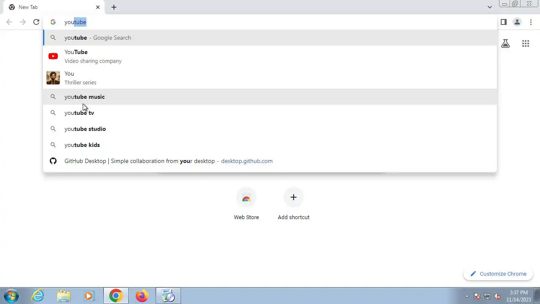
Task: Reload the page with refresh icon
Action: 36,22
